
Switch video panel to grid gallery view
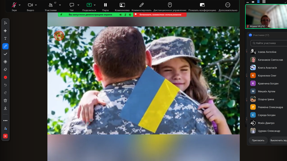click(x=264, y=2)
